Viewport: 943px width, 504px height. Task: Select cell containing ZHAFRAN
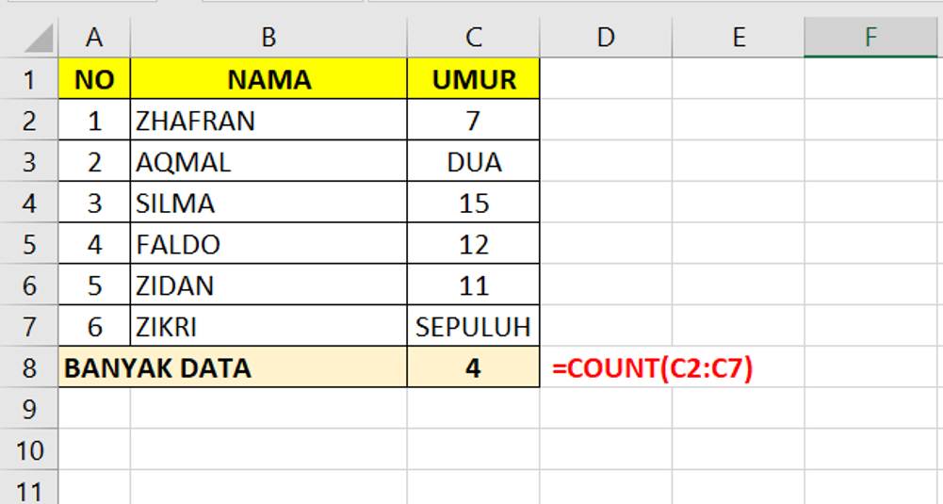268,121
